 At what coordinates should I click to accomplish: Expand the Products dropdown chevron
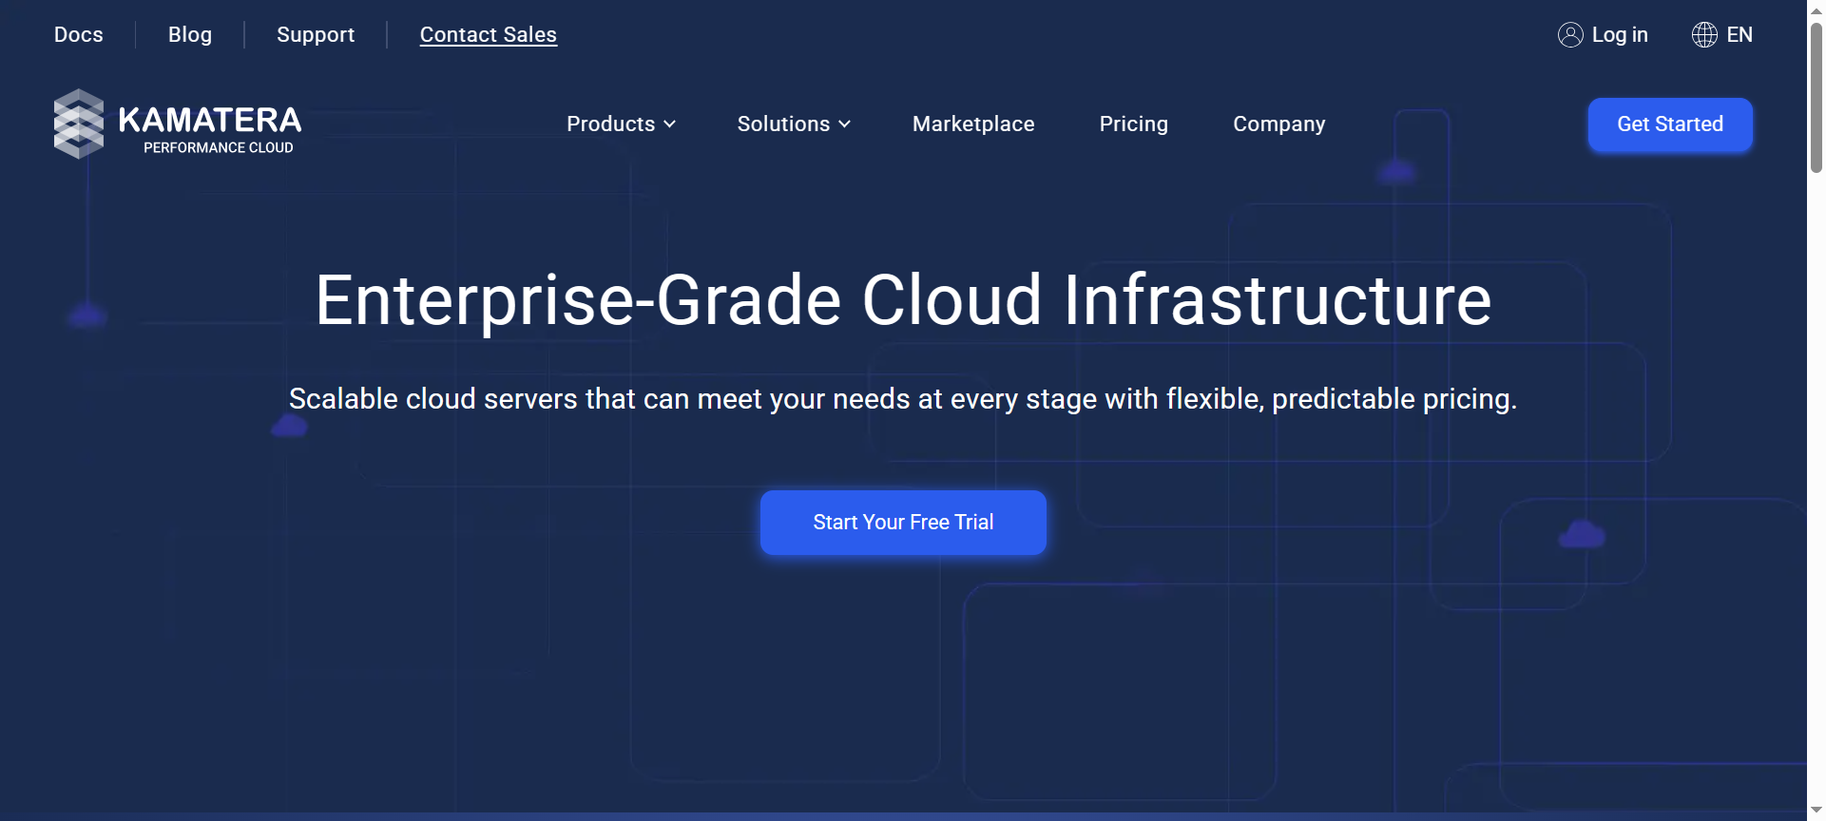[x=670, y=124]
